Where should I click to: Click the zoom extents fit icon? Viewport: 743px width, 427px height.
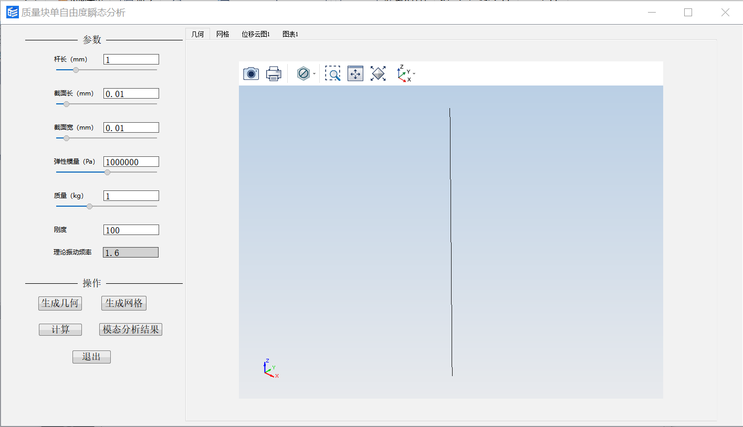tap(378, 73)
